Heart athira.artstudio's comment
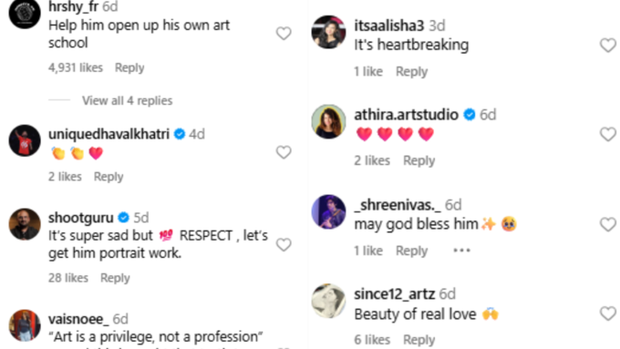Screen dimensions: 620x349 (608, 134)
